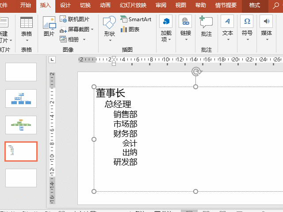Select the blue org chart slide thumbnail
This screenshot has height=212, width=283.
coord(21,98)
